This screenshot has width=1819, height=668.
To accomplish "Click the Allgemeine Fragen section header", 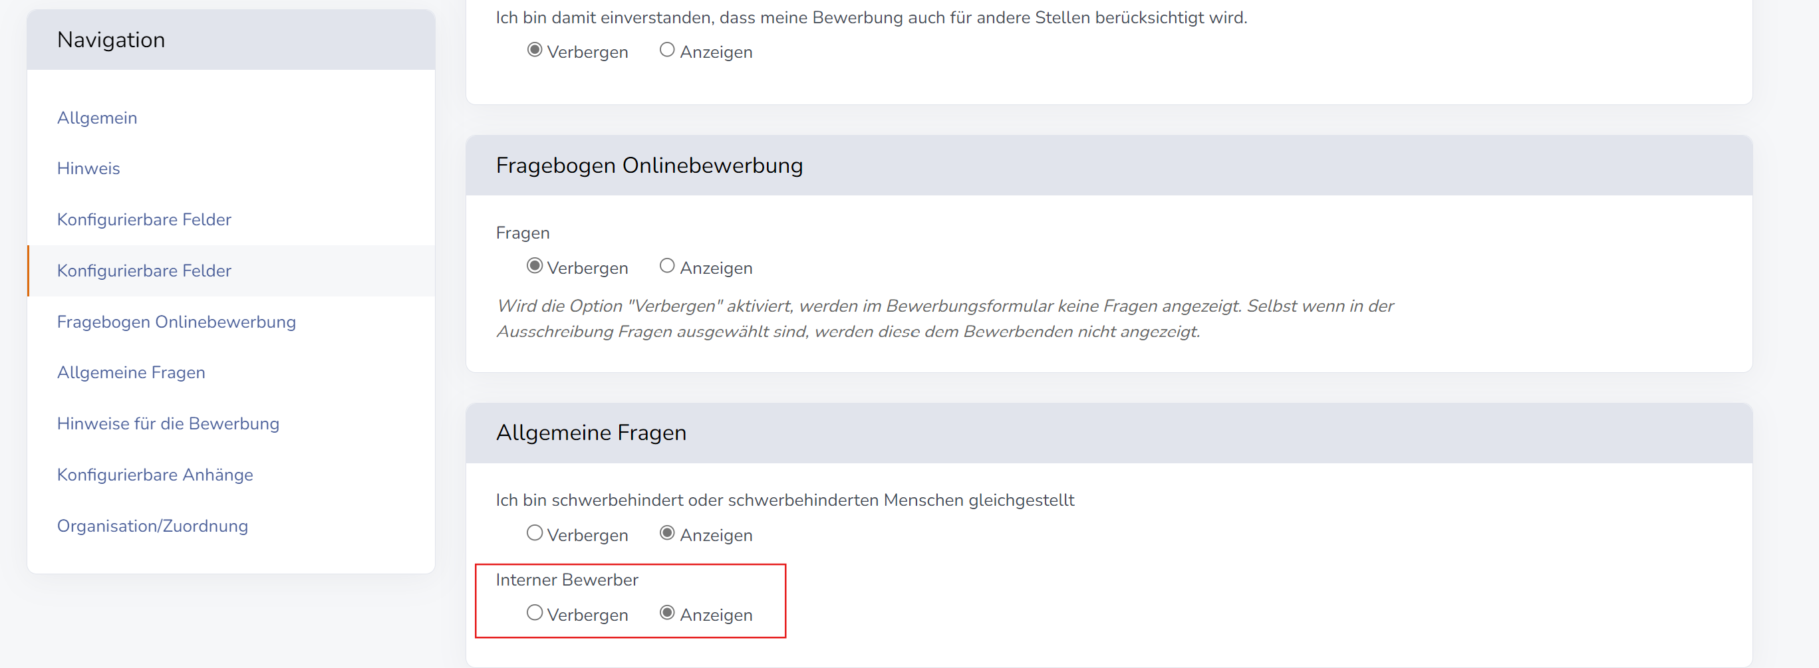I will tap(592, 433).
